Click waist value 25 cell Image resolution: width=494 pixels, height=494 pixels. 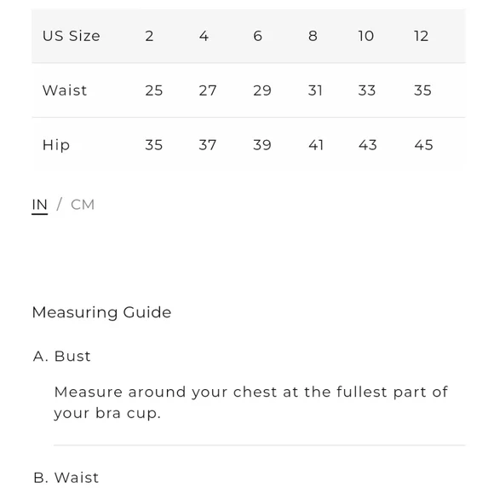click(x=154, y=90)
